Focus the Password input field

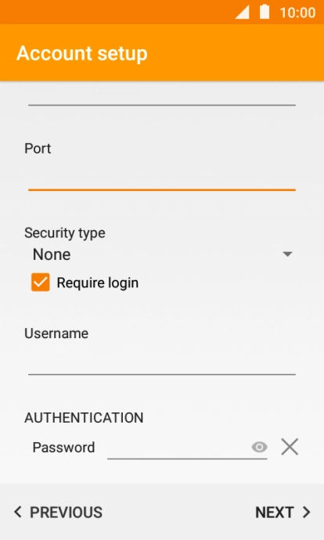[x=179, y=447]
